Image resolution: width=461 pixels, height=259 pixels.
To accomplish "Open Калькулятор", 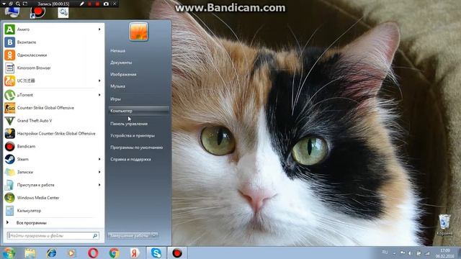I will (x=53, y=211).
